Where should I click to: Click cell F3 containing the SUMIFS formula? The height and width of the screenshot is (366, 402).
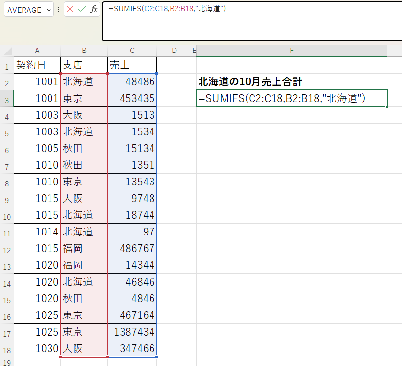click(292, 99)
